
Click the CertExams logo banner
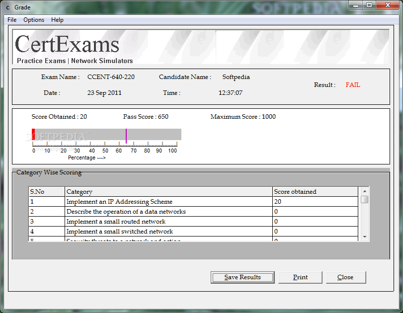201,47
